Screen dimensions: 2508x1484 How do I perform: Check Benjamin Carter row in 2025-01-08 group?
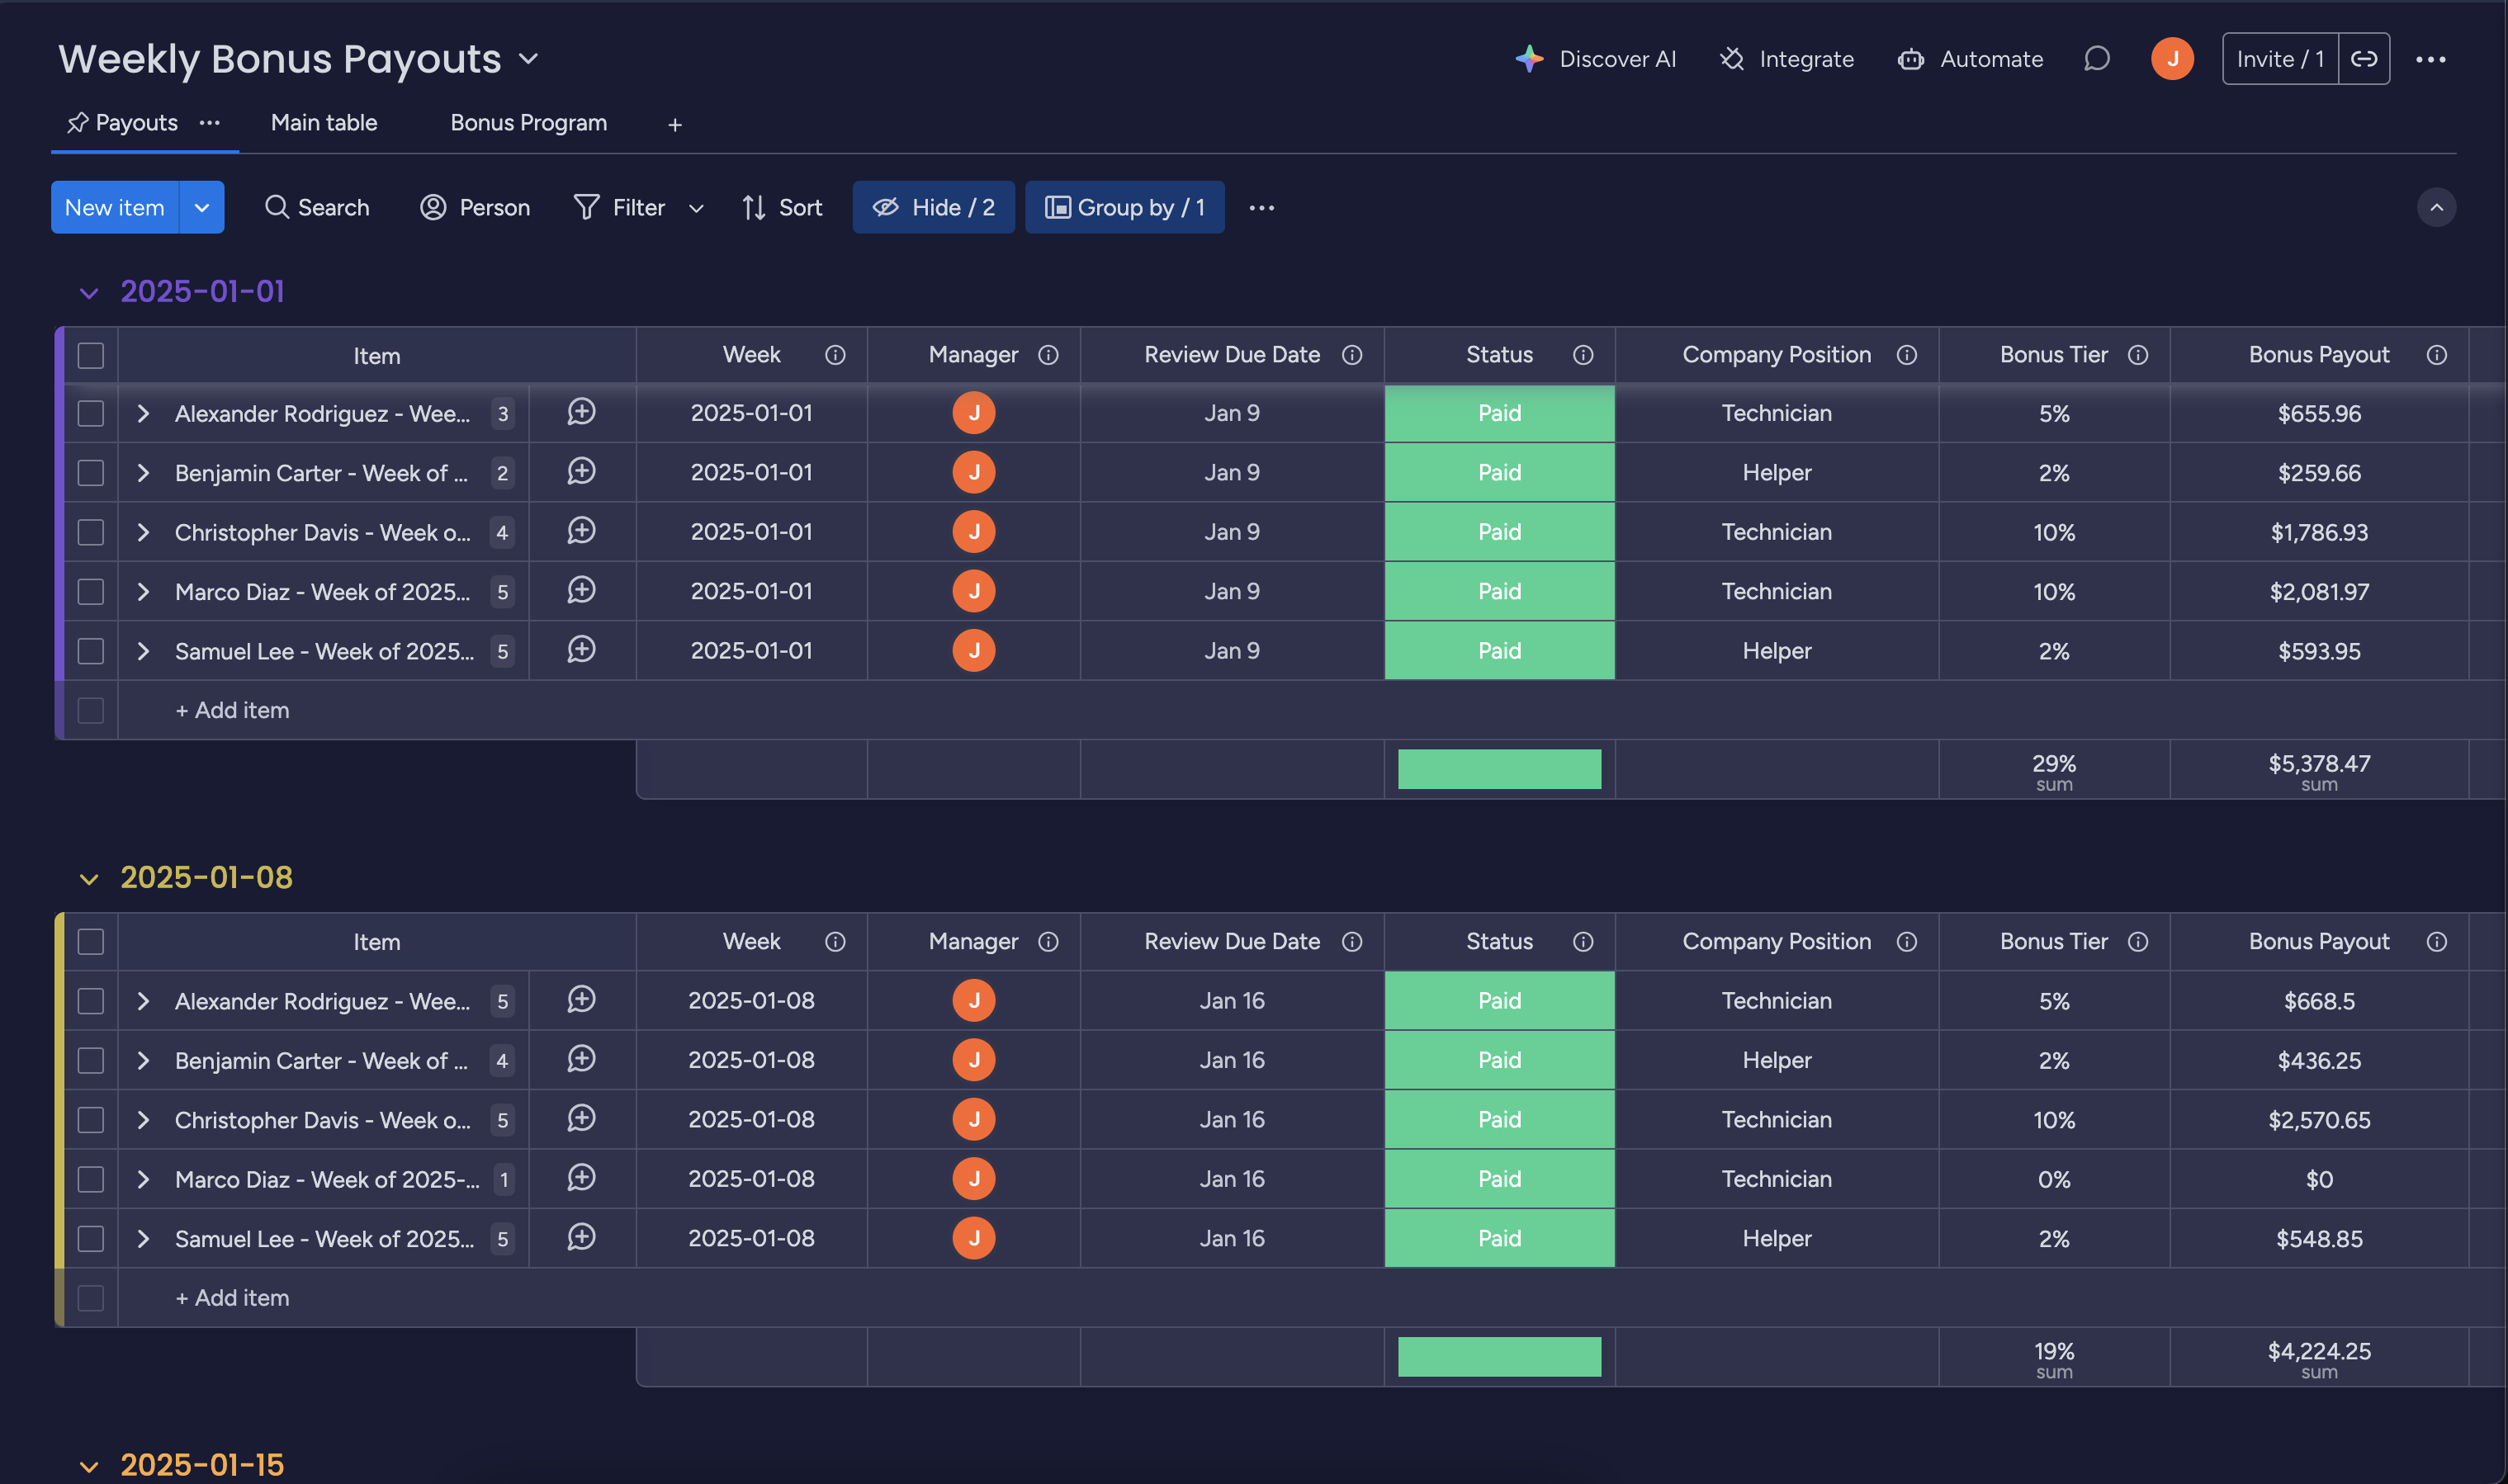pos(91,1060)
